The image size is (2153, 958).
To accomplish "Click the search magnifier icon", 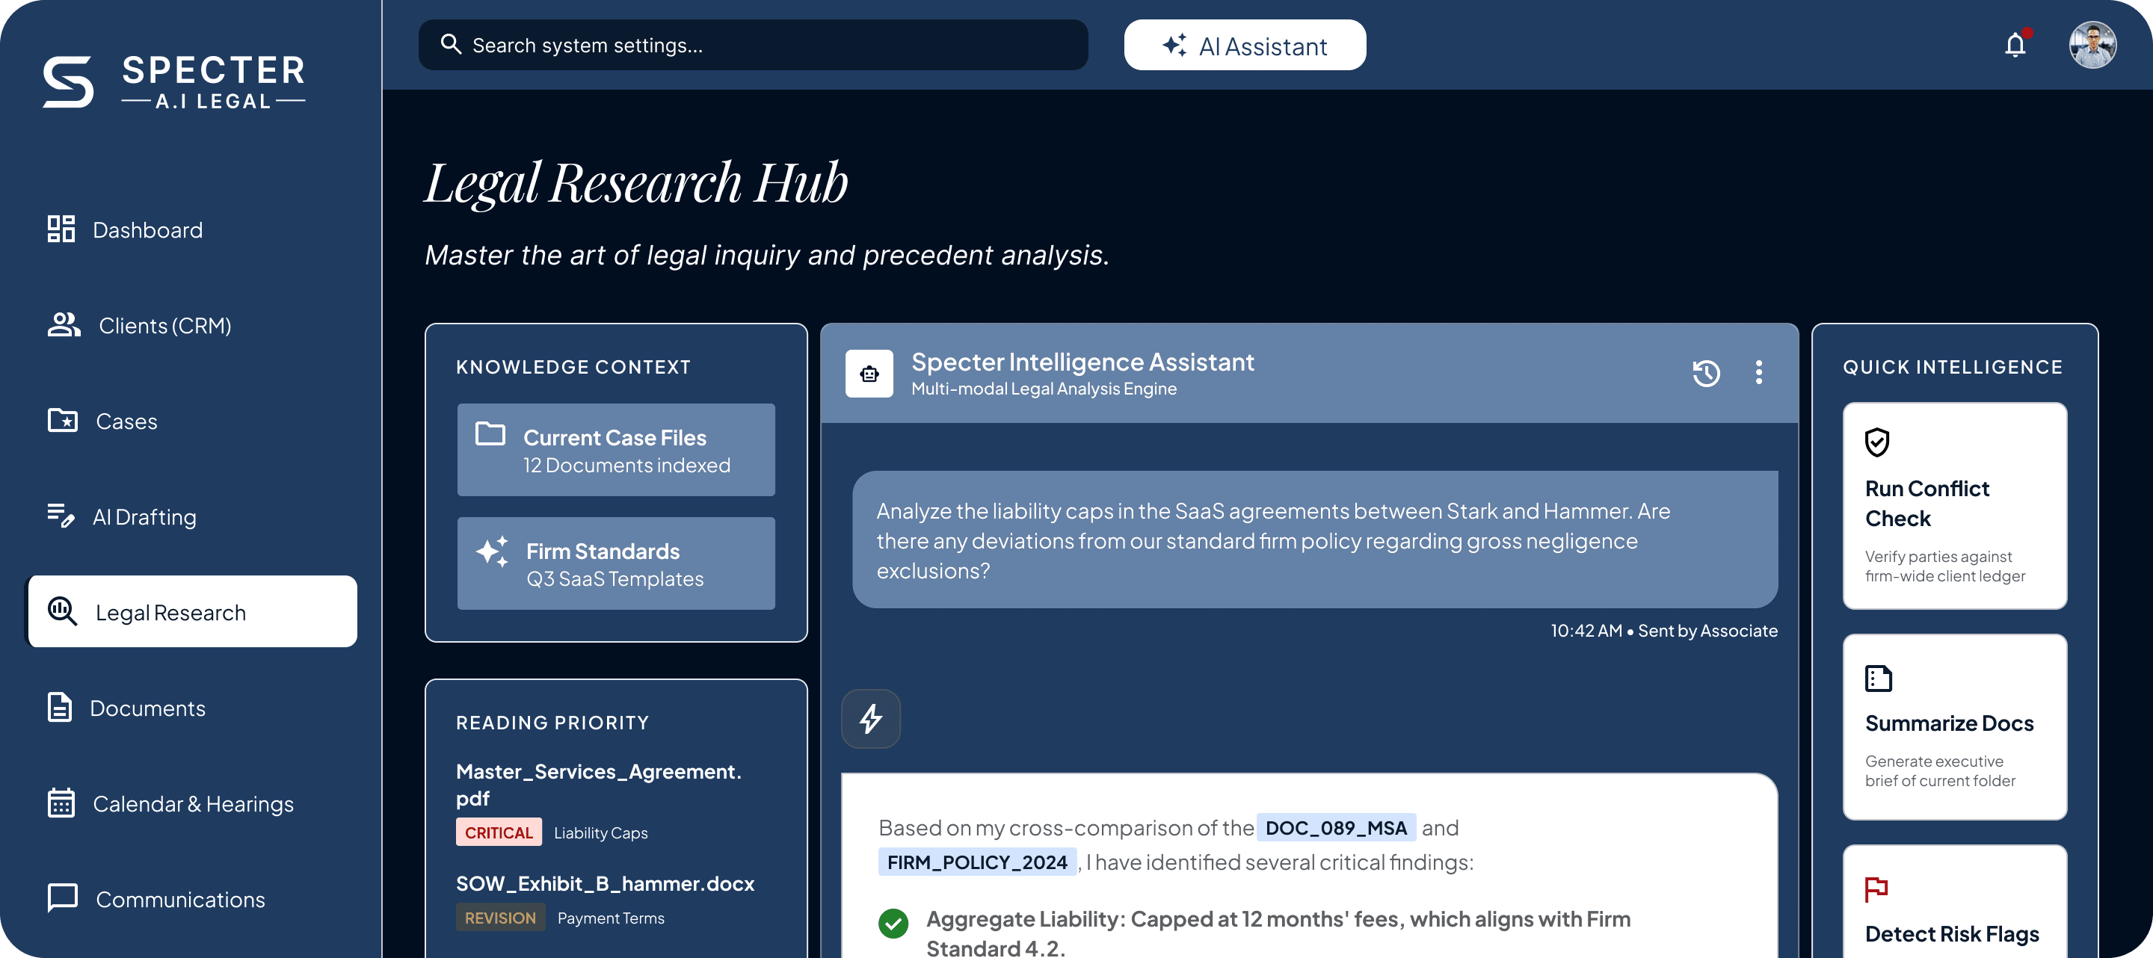I will (451, 44).
